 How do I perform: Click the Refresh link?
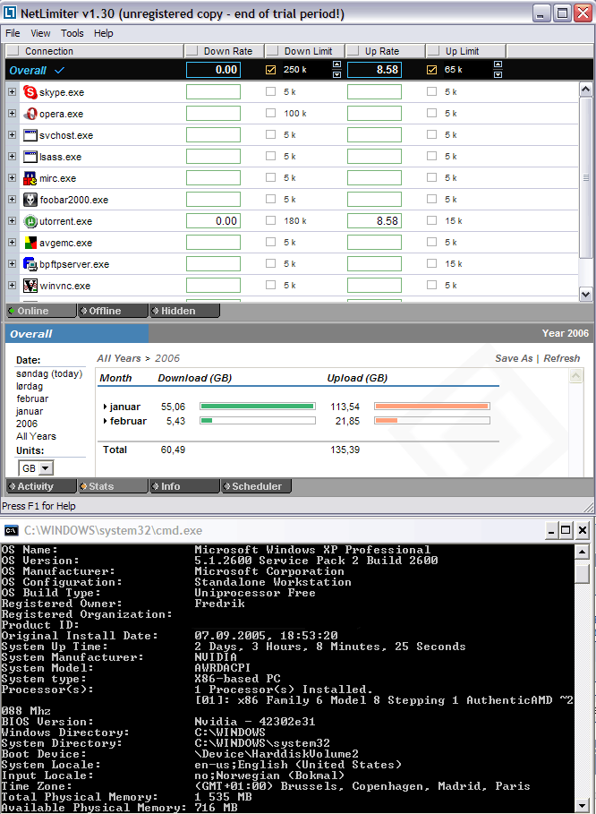[x=562, y=358]
